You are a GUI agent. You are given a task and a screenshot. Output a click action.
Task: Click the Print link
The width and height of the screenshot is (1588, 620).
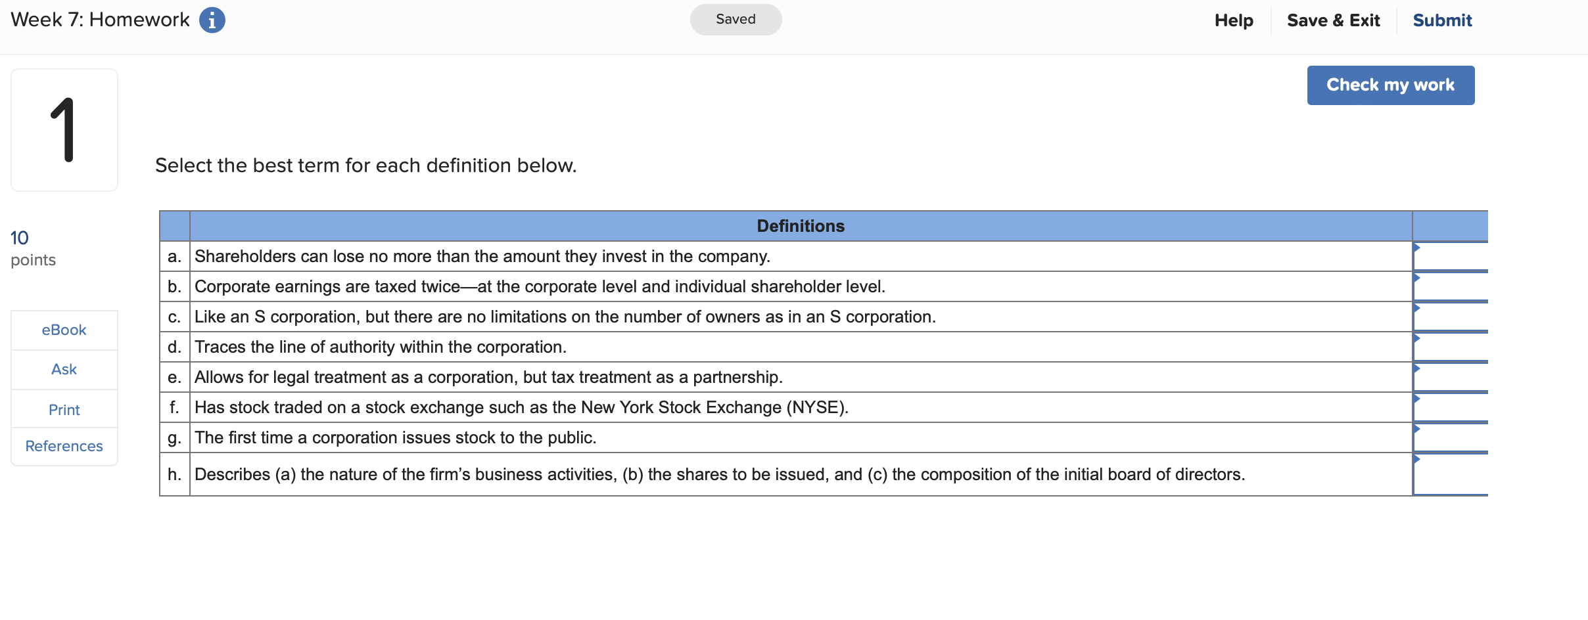point(64,409)
